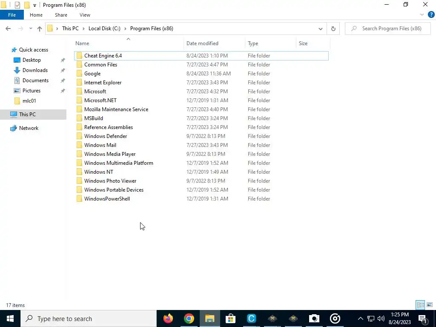Click the Program Files (x86) breadcrumb segment
The height and width of the screenshot is (327, 436).
pyautogui.click(x=152, y=29)
